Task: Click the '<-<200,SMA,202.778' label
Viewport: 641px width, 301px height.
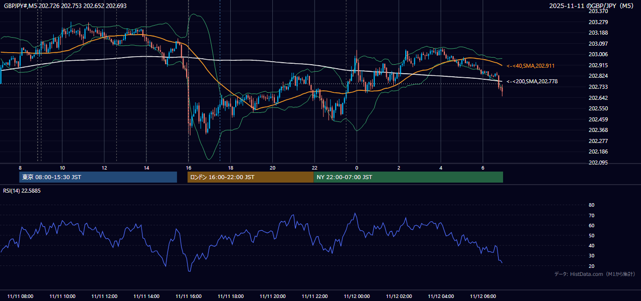Action: coord(532,81)
